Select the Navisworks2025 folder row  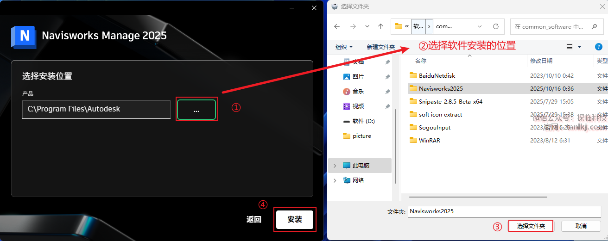pos(507,88)
